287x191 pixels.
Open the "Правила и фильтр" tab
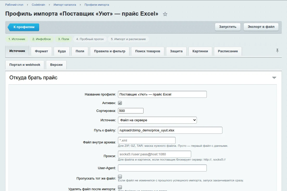110,51
